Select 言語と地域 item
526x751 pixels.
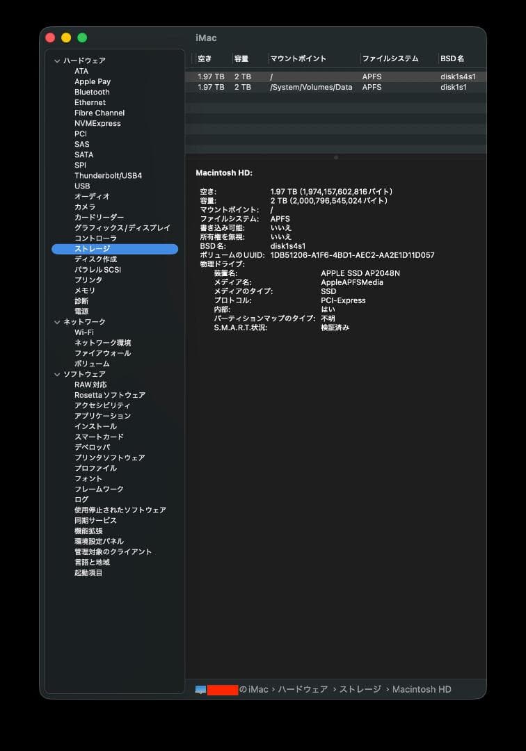pos(92,563)
